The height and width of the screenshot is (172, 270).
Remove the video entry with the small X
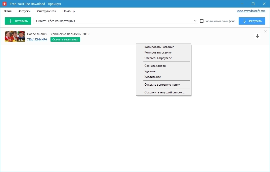(x=265, y=31)
